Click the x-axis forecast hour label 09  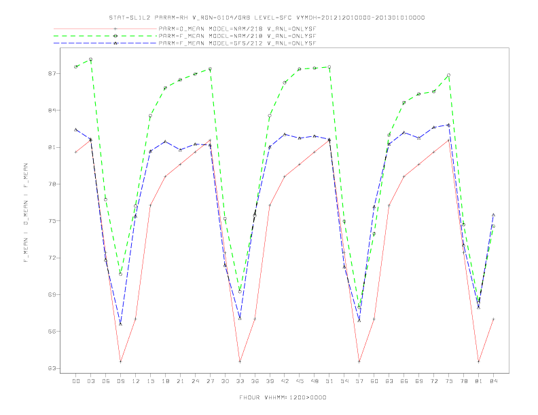point(120,381)
